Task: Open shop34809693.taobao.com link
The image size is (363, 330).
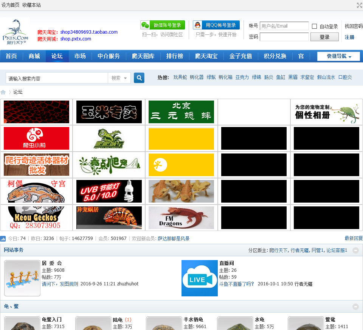Action: point(89,32)
